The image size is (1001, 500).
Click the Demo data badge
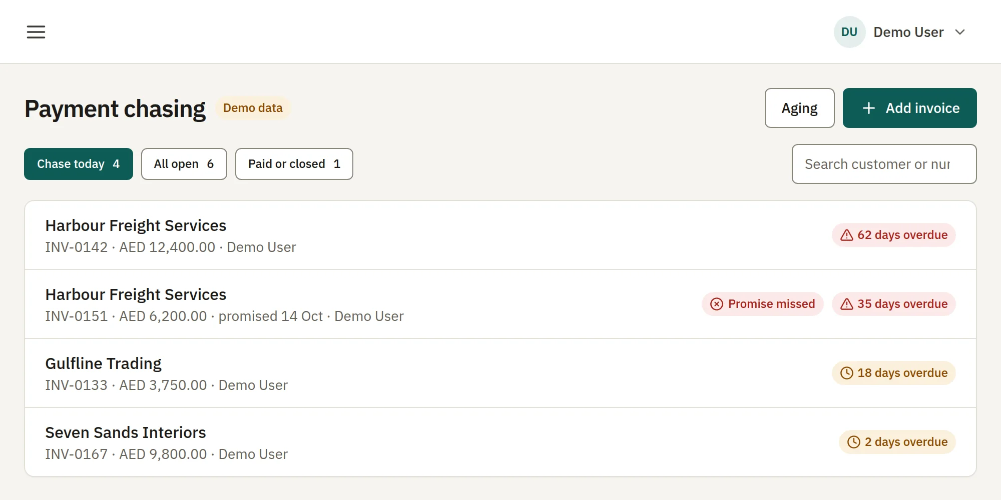click(x=253, y=108)
